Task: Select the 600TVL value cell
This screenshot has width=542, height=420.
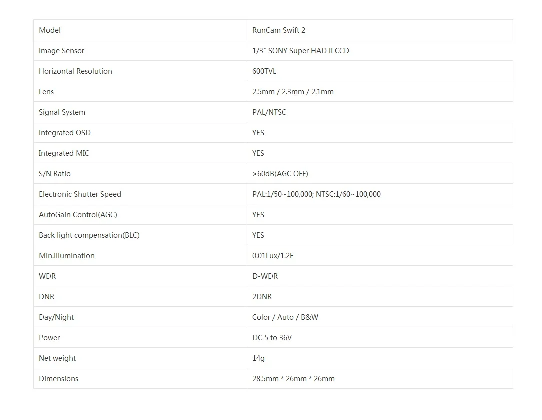Action: [x=380, y=71]
